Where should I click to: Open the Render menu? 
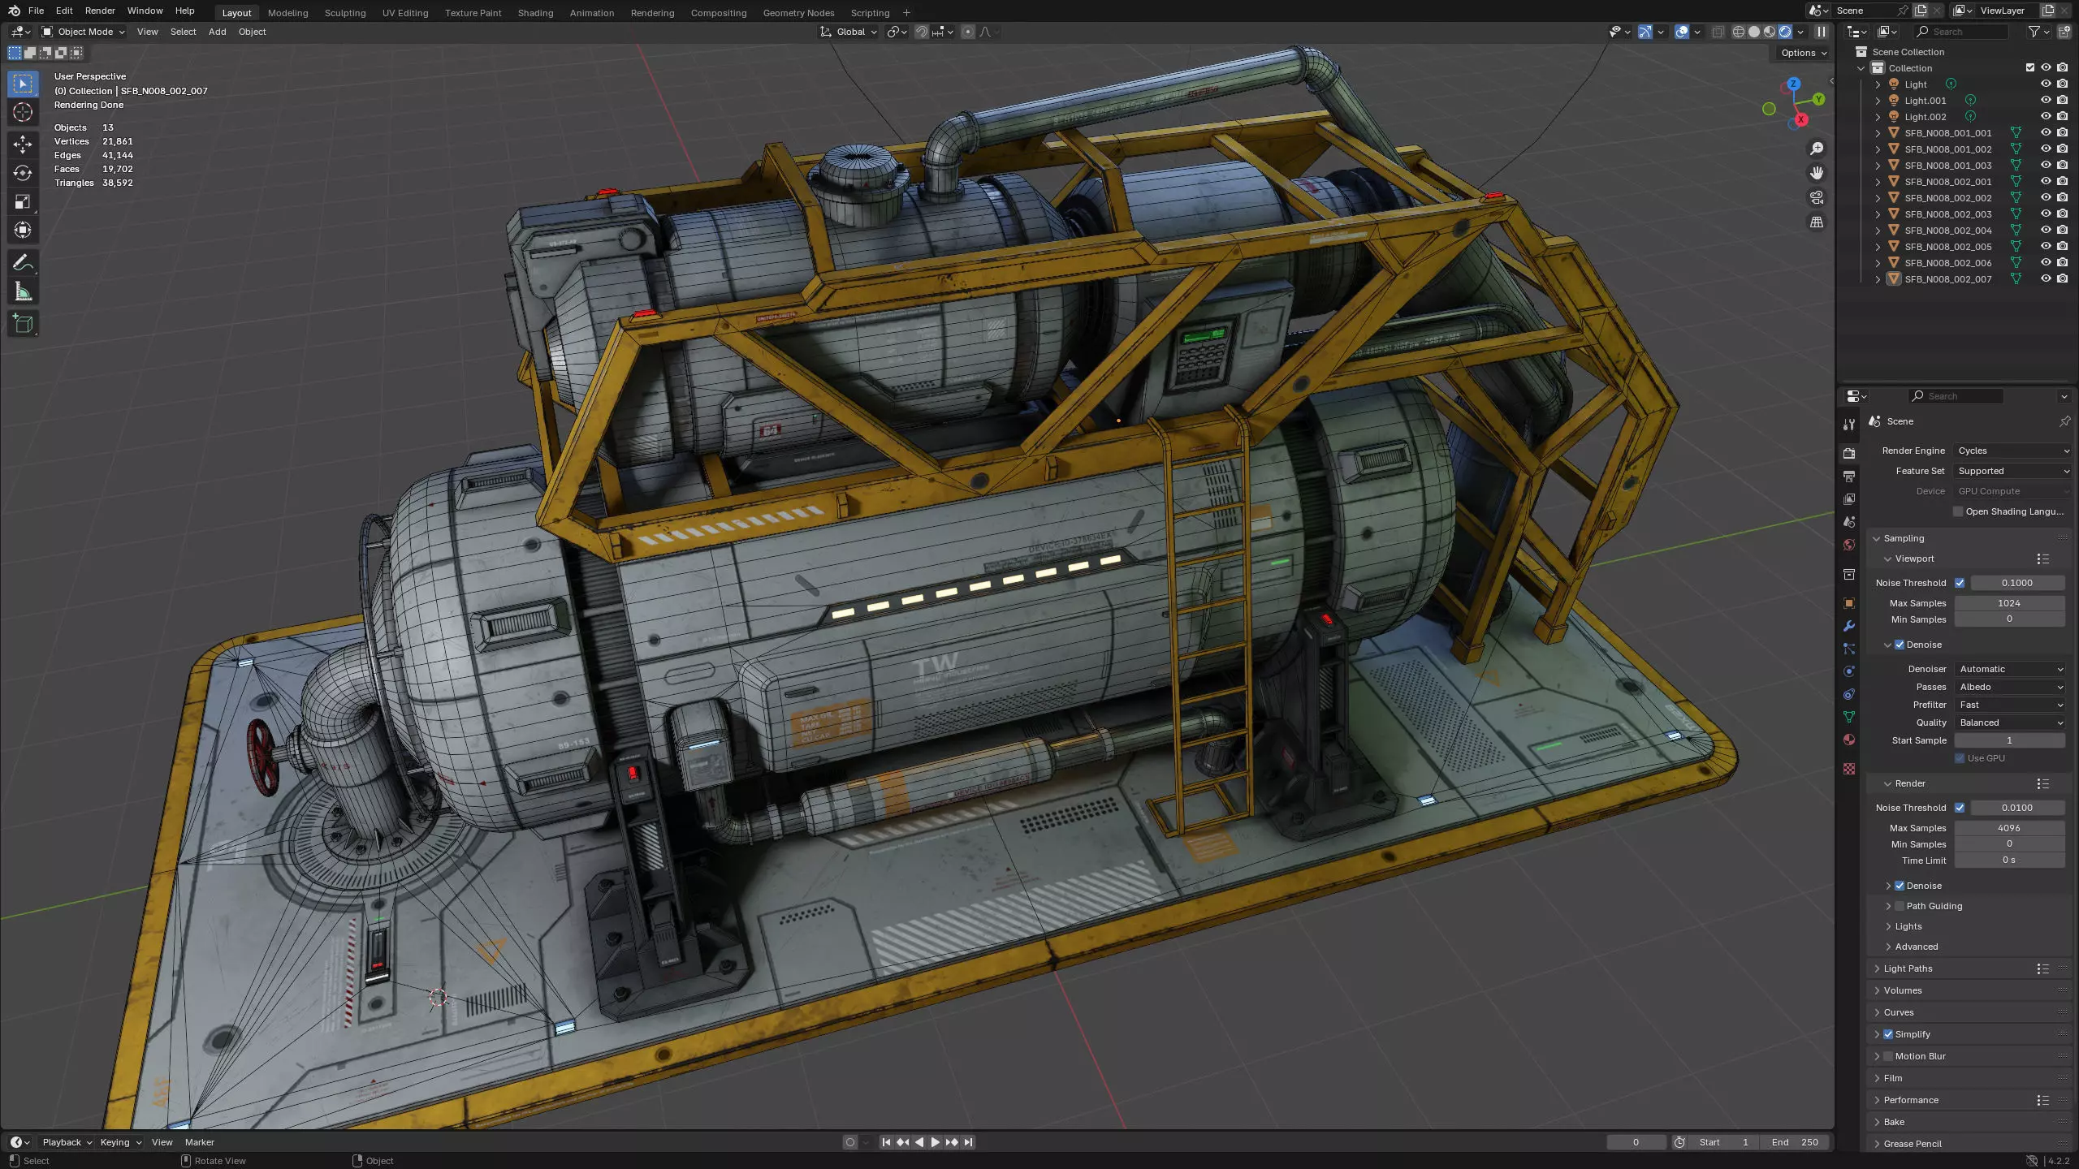point(100,11)
